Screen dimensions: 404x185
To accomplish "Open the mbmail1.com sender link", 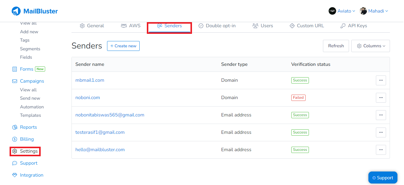I will point(90,80).
